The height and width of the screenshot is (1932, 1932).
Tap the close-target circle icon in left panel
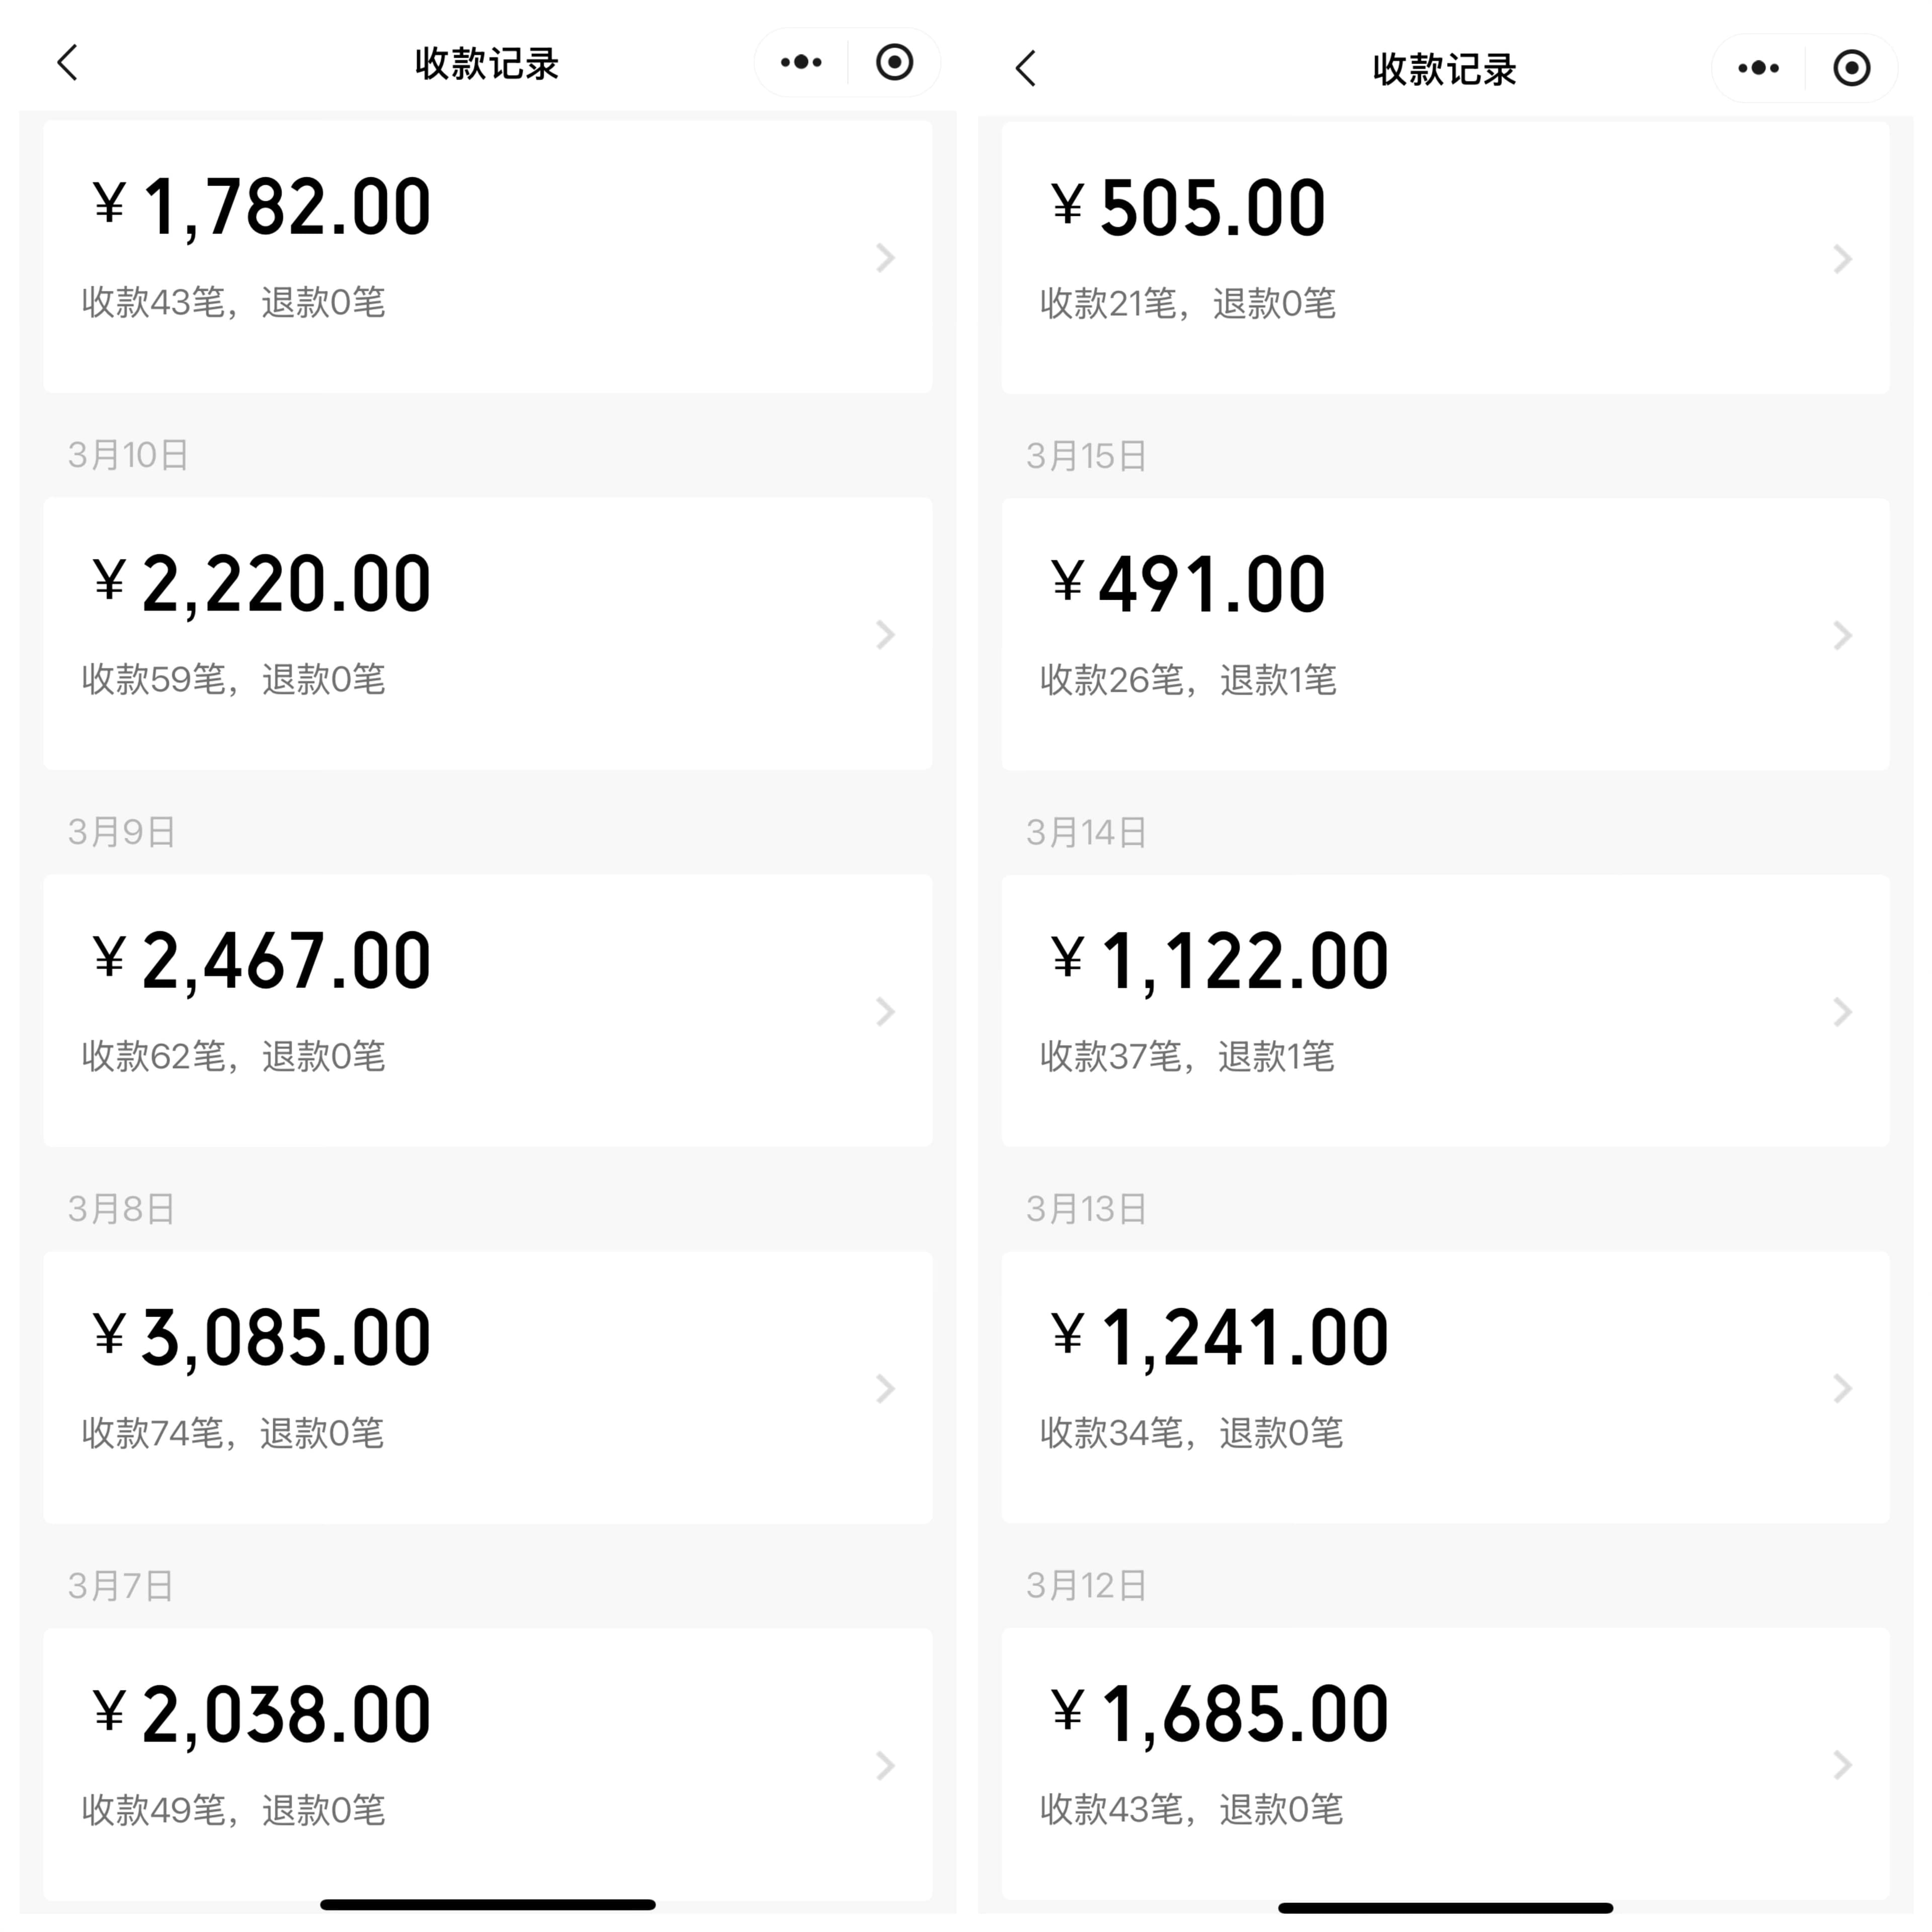[x=894, y=63]
